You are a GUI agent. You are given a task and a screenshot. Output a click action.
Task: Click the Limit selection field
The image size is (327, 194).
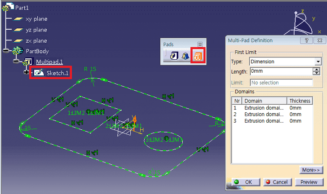[281, 83]
